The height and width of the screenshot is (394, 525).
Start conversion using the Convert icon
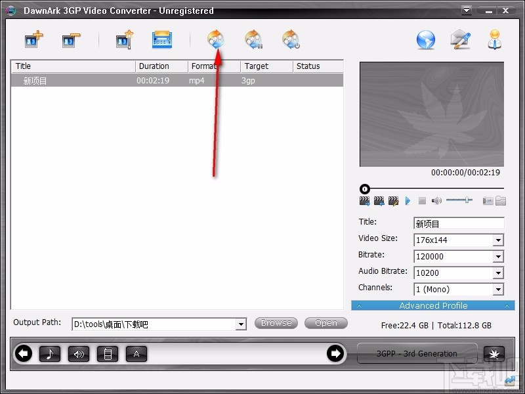tap(216, 39)
